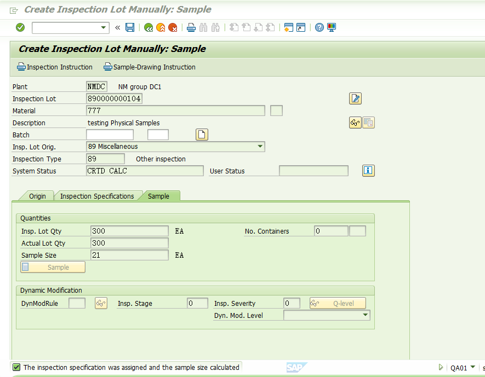Image resolution: width=485 pixels, height=377 pixels.
Task: Click the Inspection Type field
Action: pyautogui.click(x=105, y=159)
